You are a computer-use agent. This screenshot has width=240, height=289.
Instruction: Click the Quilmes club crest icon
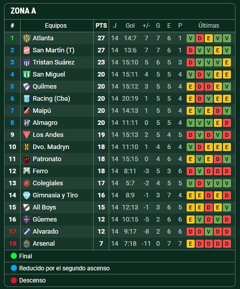click(27, 87)
